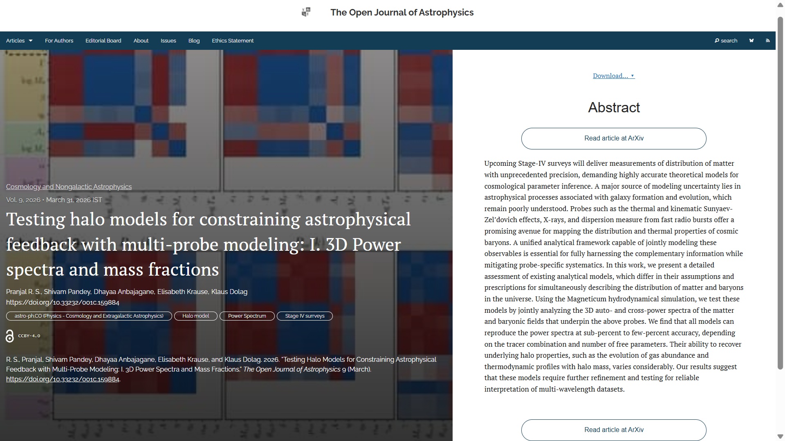Open the Bluesky butterfly icon link

[x=751, y=41]
